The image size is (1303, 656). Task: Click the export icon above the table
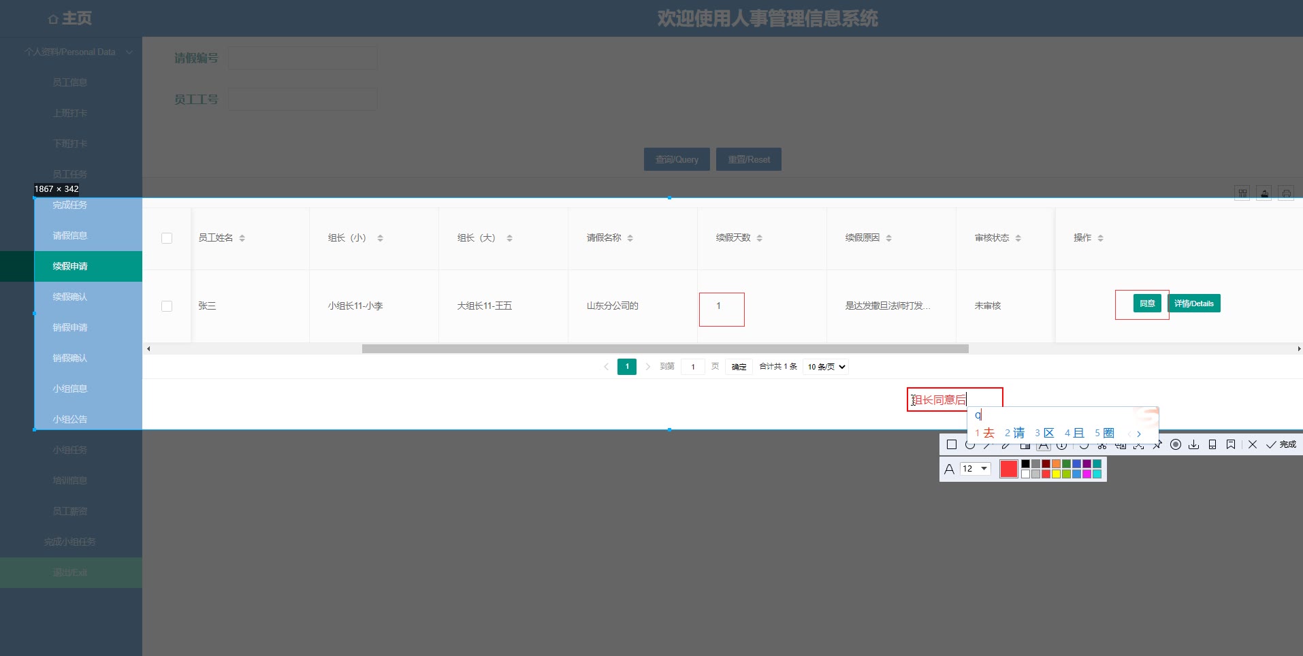[1264, 193]
